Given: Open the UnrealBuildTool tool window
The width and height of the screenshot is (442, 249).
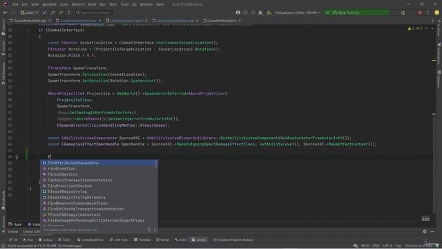Looking at the screenshot, I should point(90,240).
